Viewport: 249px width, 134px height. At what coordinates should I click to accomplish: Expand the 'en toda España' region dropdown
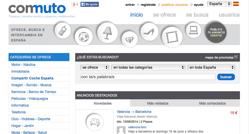click(x=211, y=67)
